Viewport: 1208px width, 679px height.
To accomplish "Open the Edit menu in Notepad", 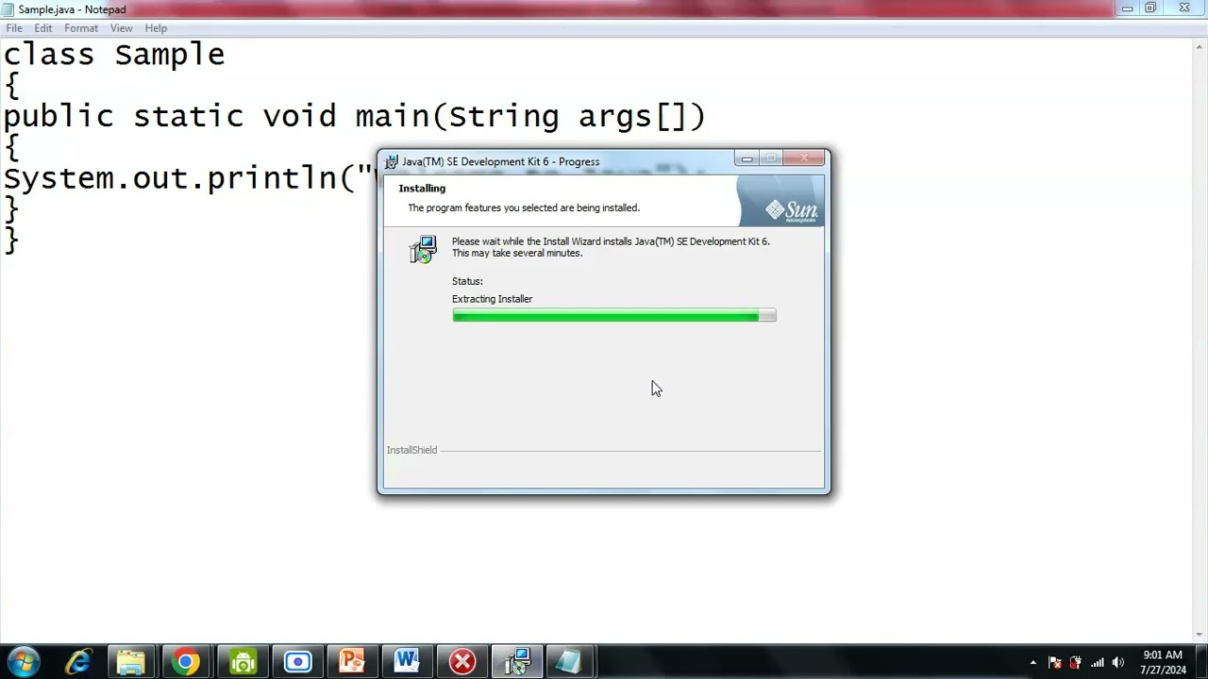I will coord(43,28).
